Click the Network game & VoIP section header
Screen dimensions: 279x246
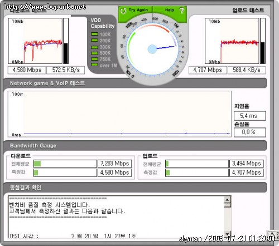click(135, 83)
